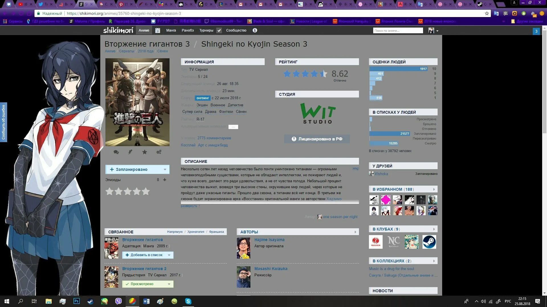Image resolution: width=547 pixels, height=307 pixels.
Task: Open the Арт с имиджборд link
Action: tap(213, 145)
